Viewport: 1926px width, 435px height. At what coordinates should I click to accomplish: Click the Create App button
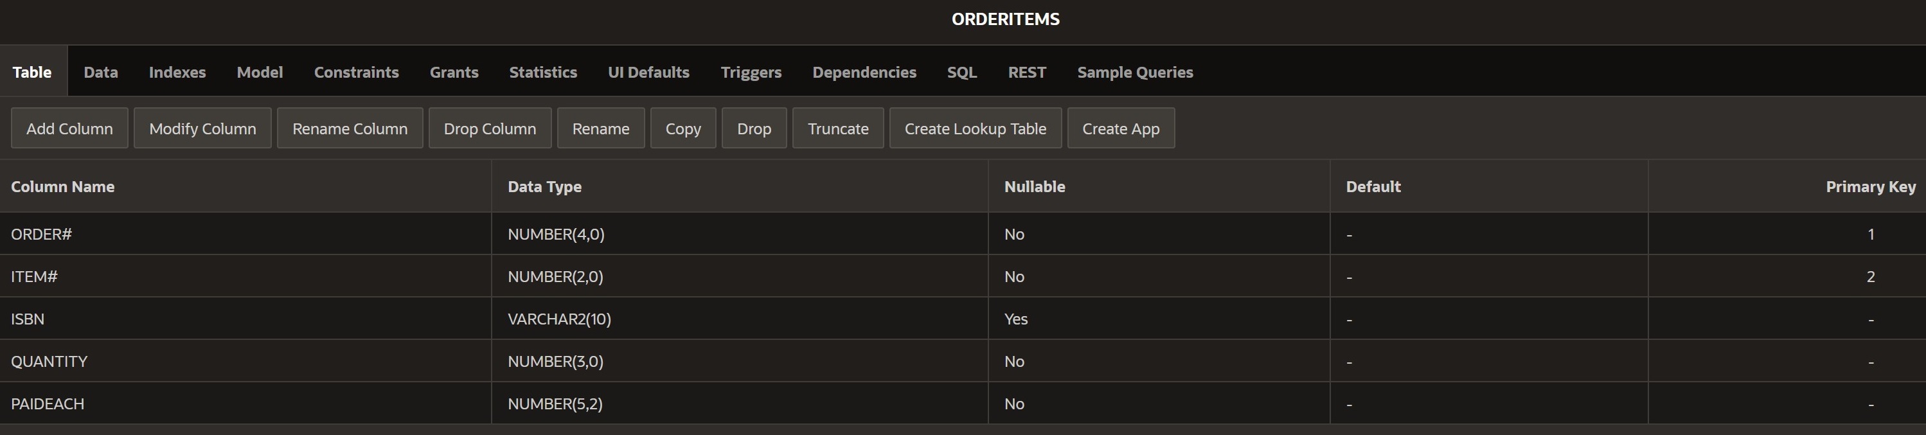click(1121, 129)
